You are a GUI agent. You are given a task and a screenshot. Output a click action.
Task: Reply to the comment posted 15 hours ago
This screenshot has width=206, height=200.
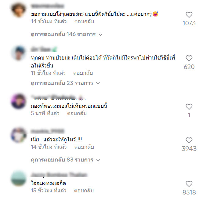coord(84,191)
